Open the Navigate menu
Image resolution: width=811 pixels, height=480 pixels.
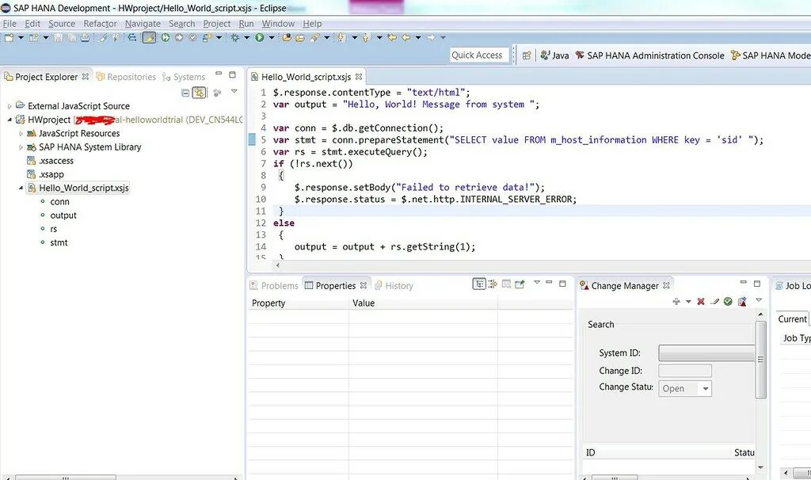tap(143, 24)
